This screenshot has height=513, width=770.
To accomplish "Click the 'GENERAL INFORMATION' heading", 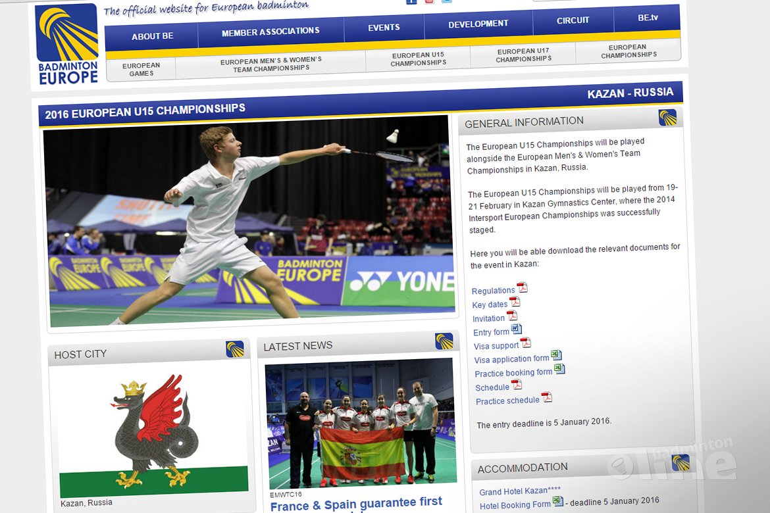I will tap(525, 122).
